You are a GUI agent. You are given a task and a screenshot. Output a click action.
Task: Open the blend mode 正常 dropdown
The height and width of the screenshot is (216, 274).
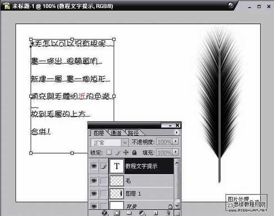point(109,142)
